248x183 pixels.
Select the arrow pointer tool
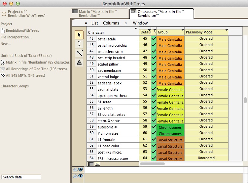[x=79, y=35]
